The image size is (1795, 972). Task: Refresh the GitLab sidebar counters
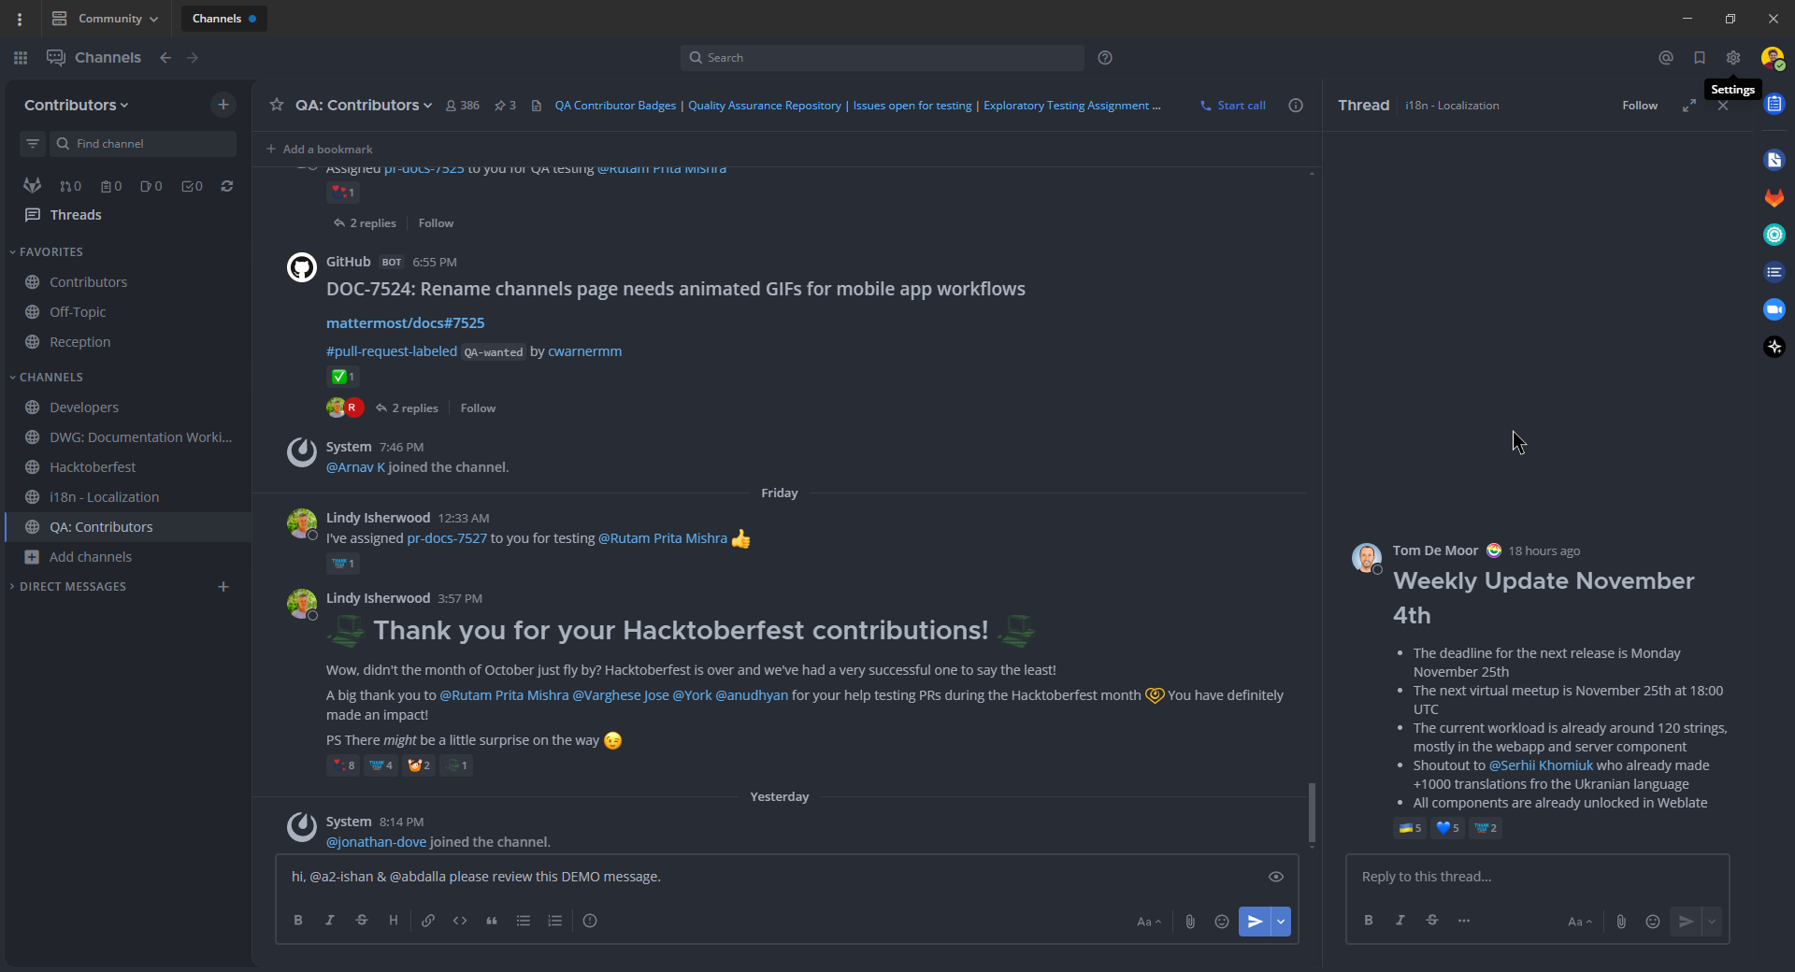coord(226,186)
